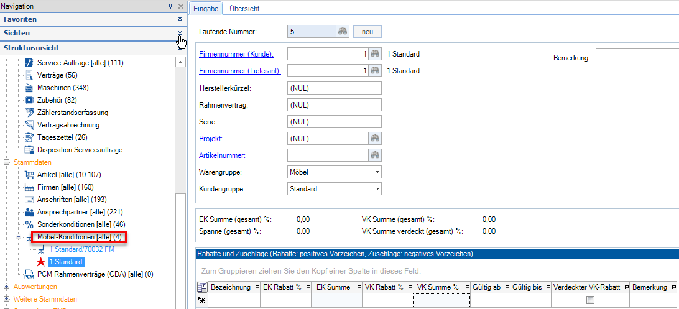Screen dimensions: 679x309
Task: Click binoculars search icon for Projekt field
Action: click(x=374, y=138)
